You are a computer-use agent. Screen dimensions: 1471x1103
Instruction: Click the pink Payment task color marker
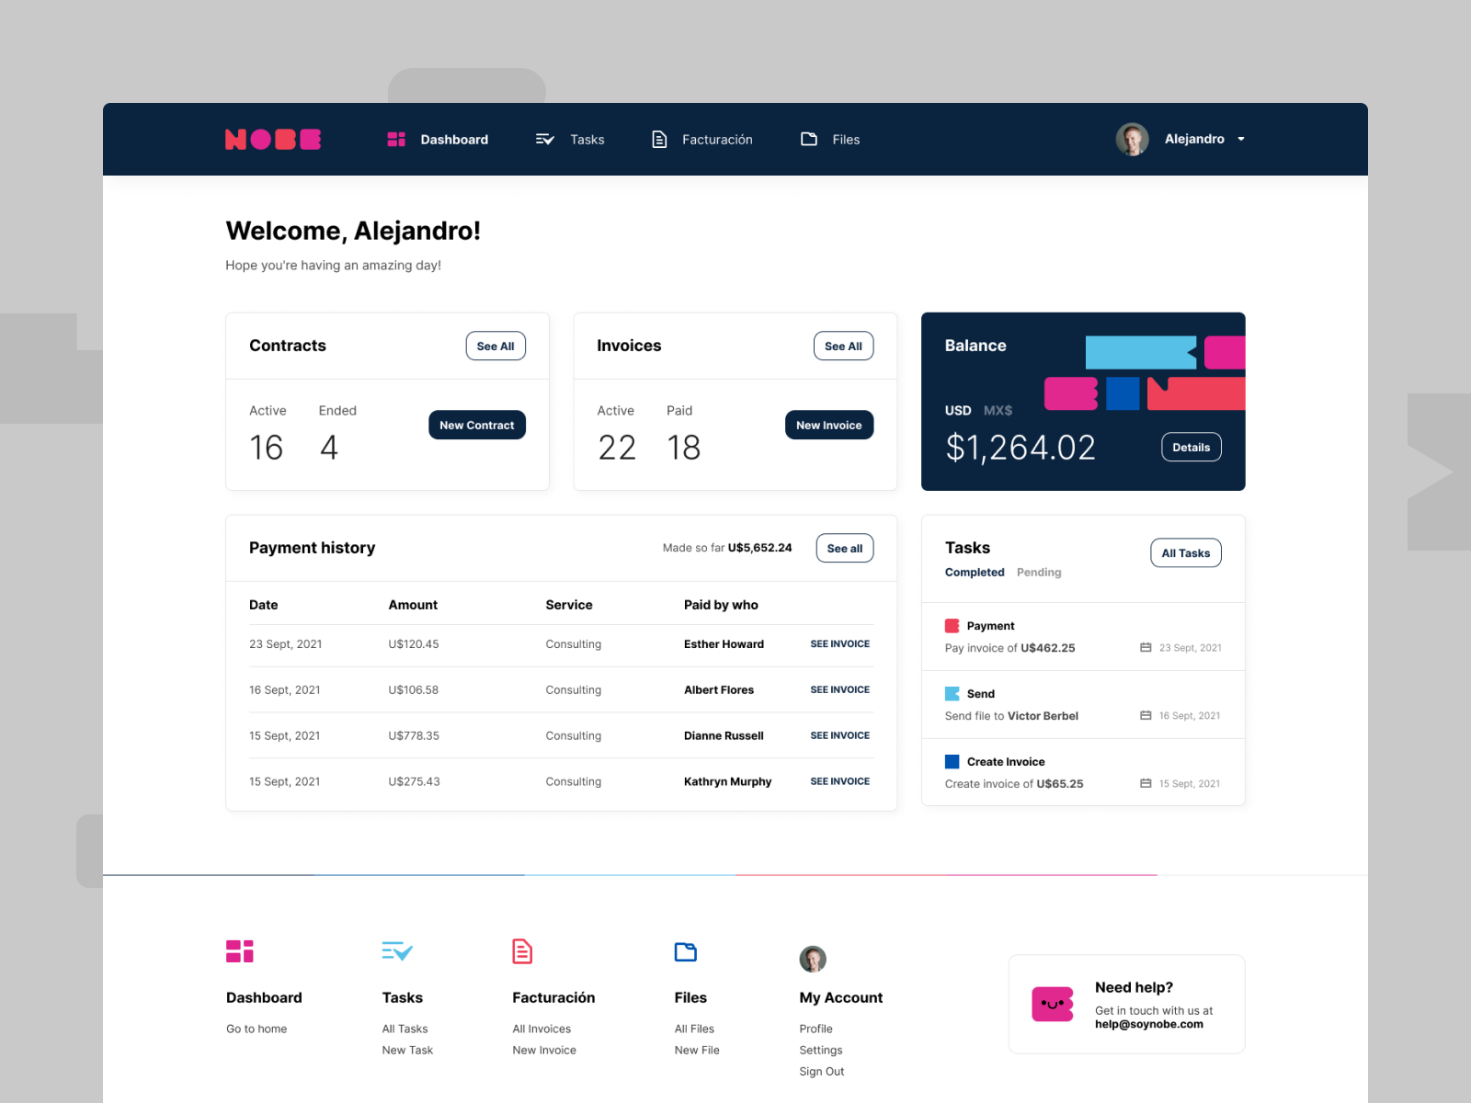[x=952, y=626]
